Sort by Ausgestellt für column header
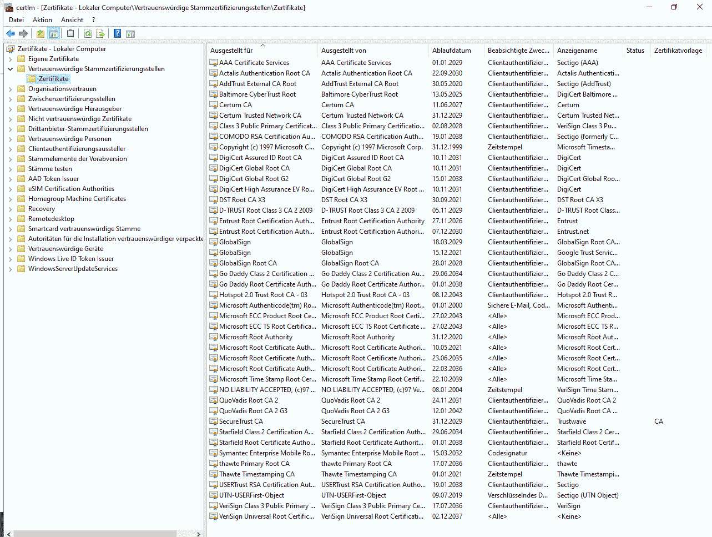This screenshot has width=712, height=537. [262, 51]
